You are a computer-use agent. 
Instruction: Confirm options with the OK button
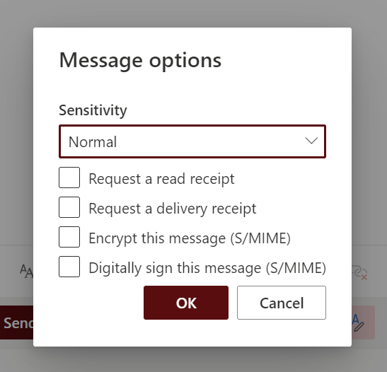186,303
